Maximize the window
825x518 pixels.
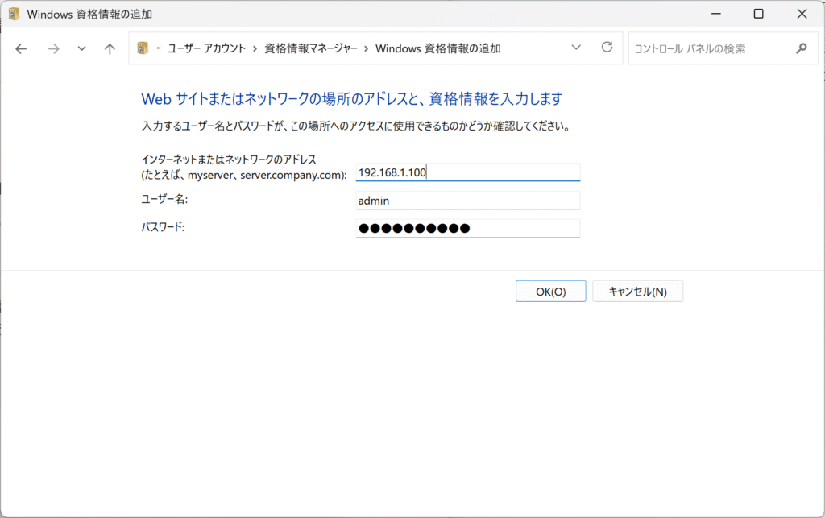coord(758,14)
